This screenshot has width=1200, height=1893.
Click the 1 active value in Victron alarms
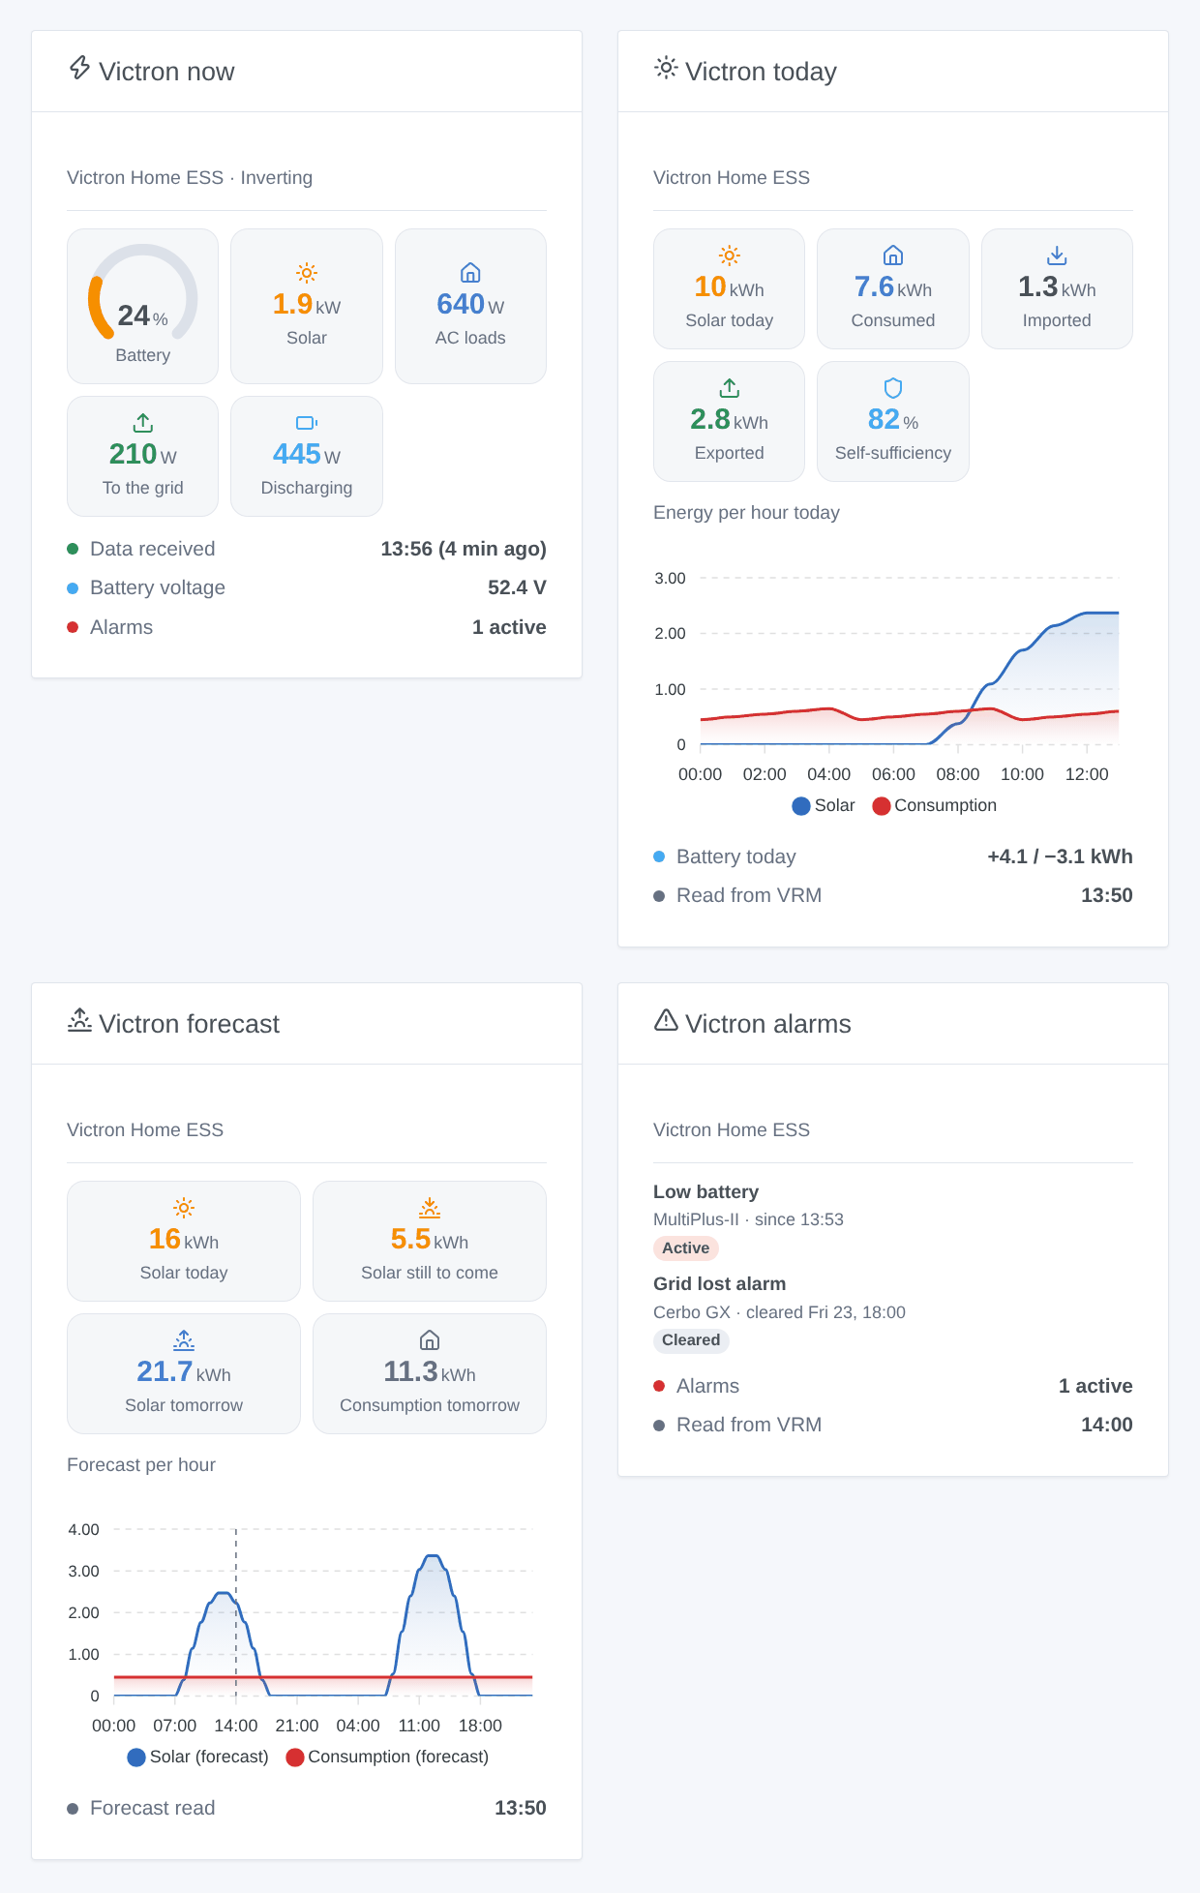coord(1095,1386)
